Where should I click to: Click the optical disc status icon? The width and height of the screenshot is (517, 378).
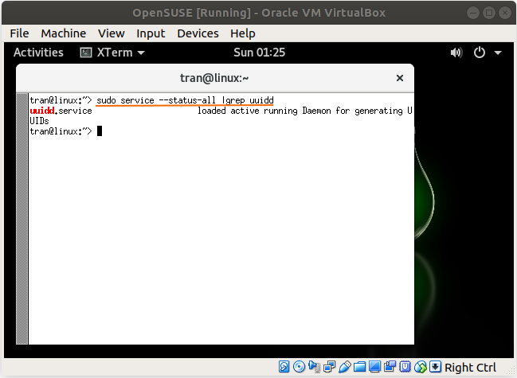[299, 367]
